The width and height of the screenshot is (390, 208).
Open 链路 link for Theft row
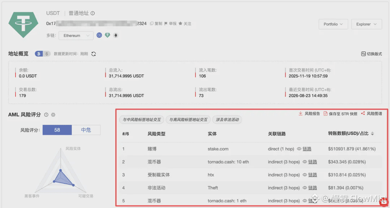(x=312, y=188)
